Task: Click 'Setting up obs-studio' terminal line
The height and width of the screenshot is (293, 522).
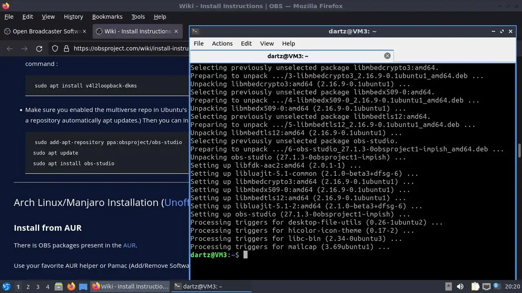Action: pyautogui.click(x=300, y=214)
